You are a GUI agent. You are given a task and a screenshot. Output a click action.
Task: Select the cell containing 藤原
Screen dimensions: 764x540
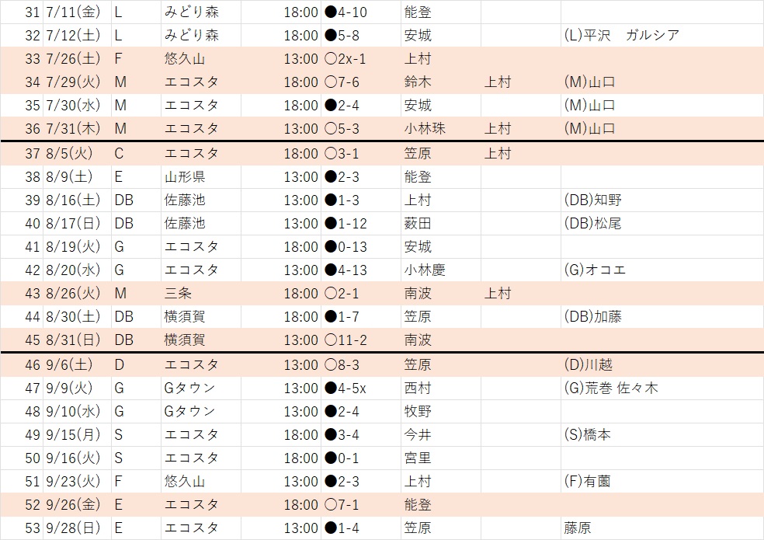(578, 528)
